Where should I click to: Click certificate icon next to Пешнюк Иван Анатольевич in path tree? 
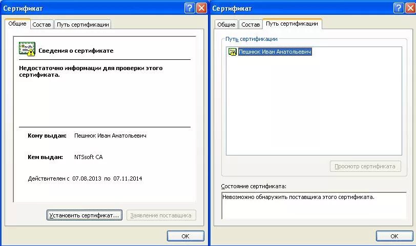[233, 52]
